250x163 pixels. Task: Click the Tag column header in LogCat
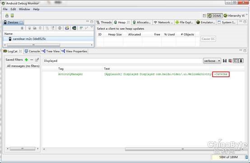coord(61,69)
